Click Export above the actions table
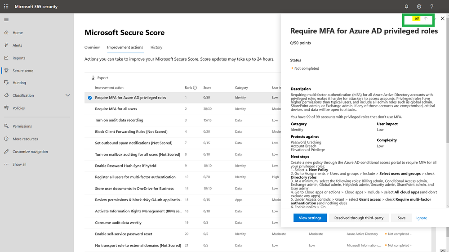Image resolution: width=449 pixels, height=252 pixels. click(x=100, y=78)
